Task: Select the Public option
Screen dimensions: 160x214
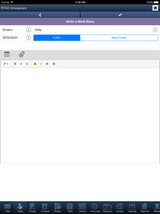Action: (57, 38)
